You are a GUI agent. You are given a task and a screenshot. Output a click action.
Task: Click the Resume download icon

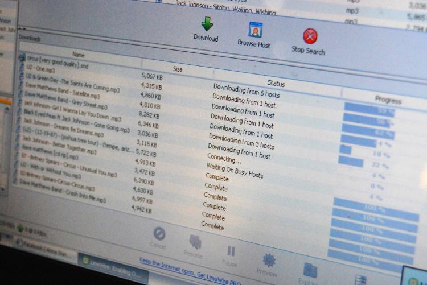pos(195,242)
